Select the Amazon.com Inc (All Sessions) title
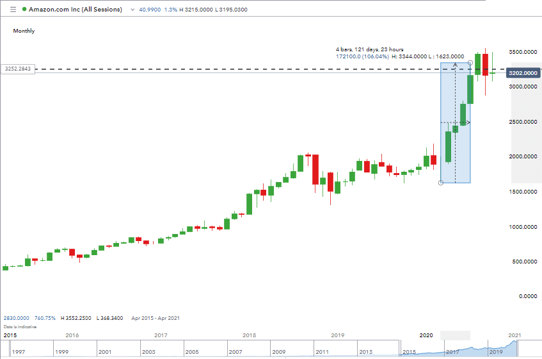The image size is (542, 359). [x=76, y=10]
